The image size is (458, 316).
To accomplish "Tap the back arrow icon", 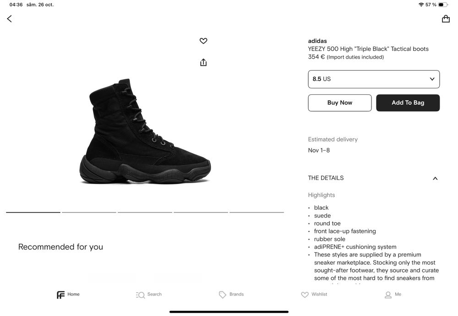I will tap(9, 19).
